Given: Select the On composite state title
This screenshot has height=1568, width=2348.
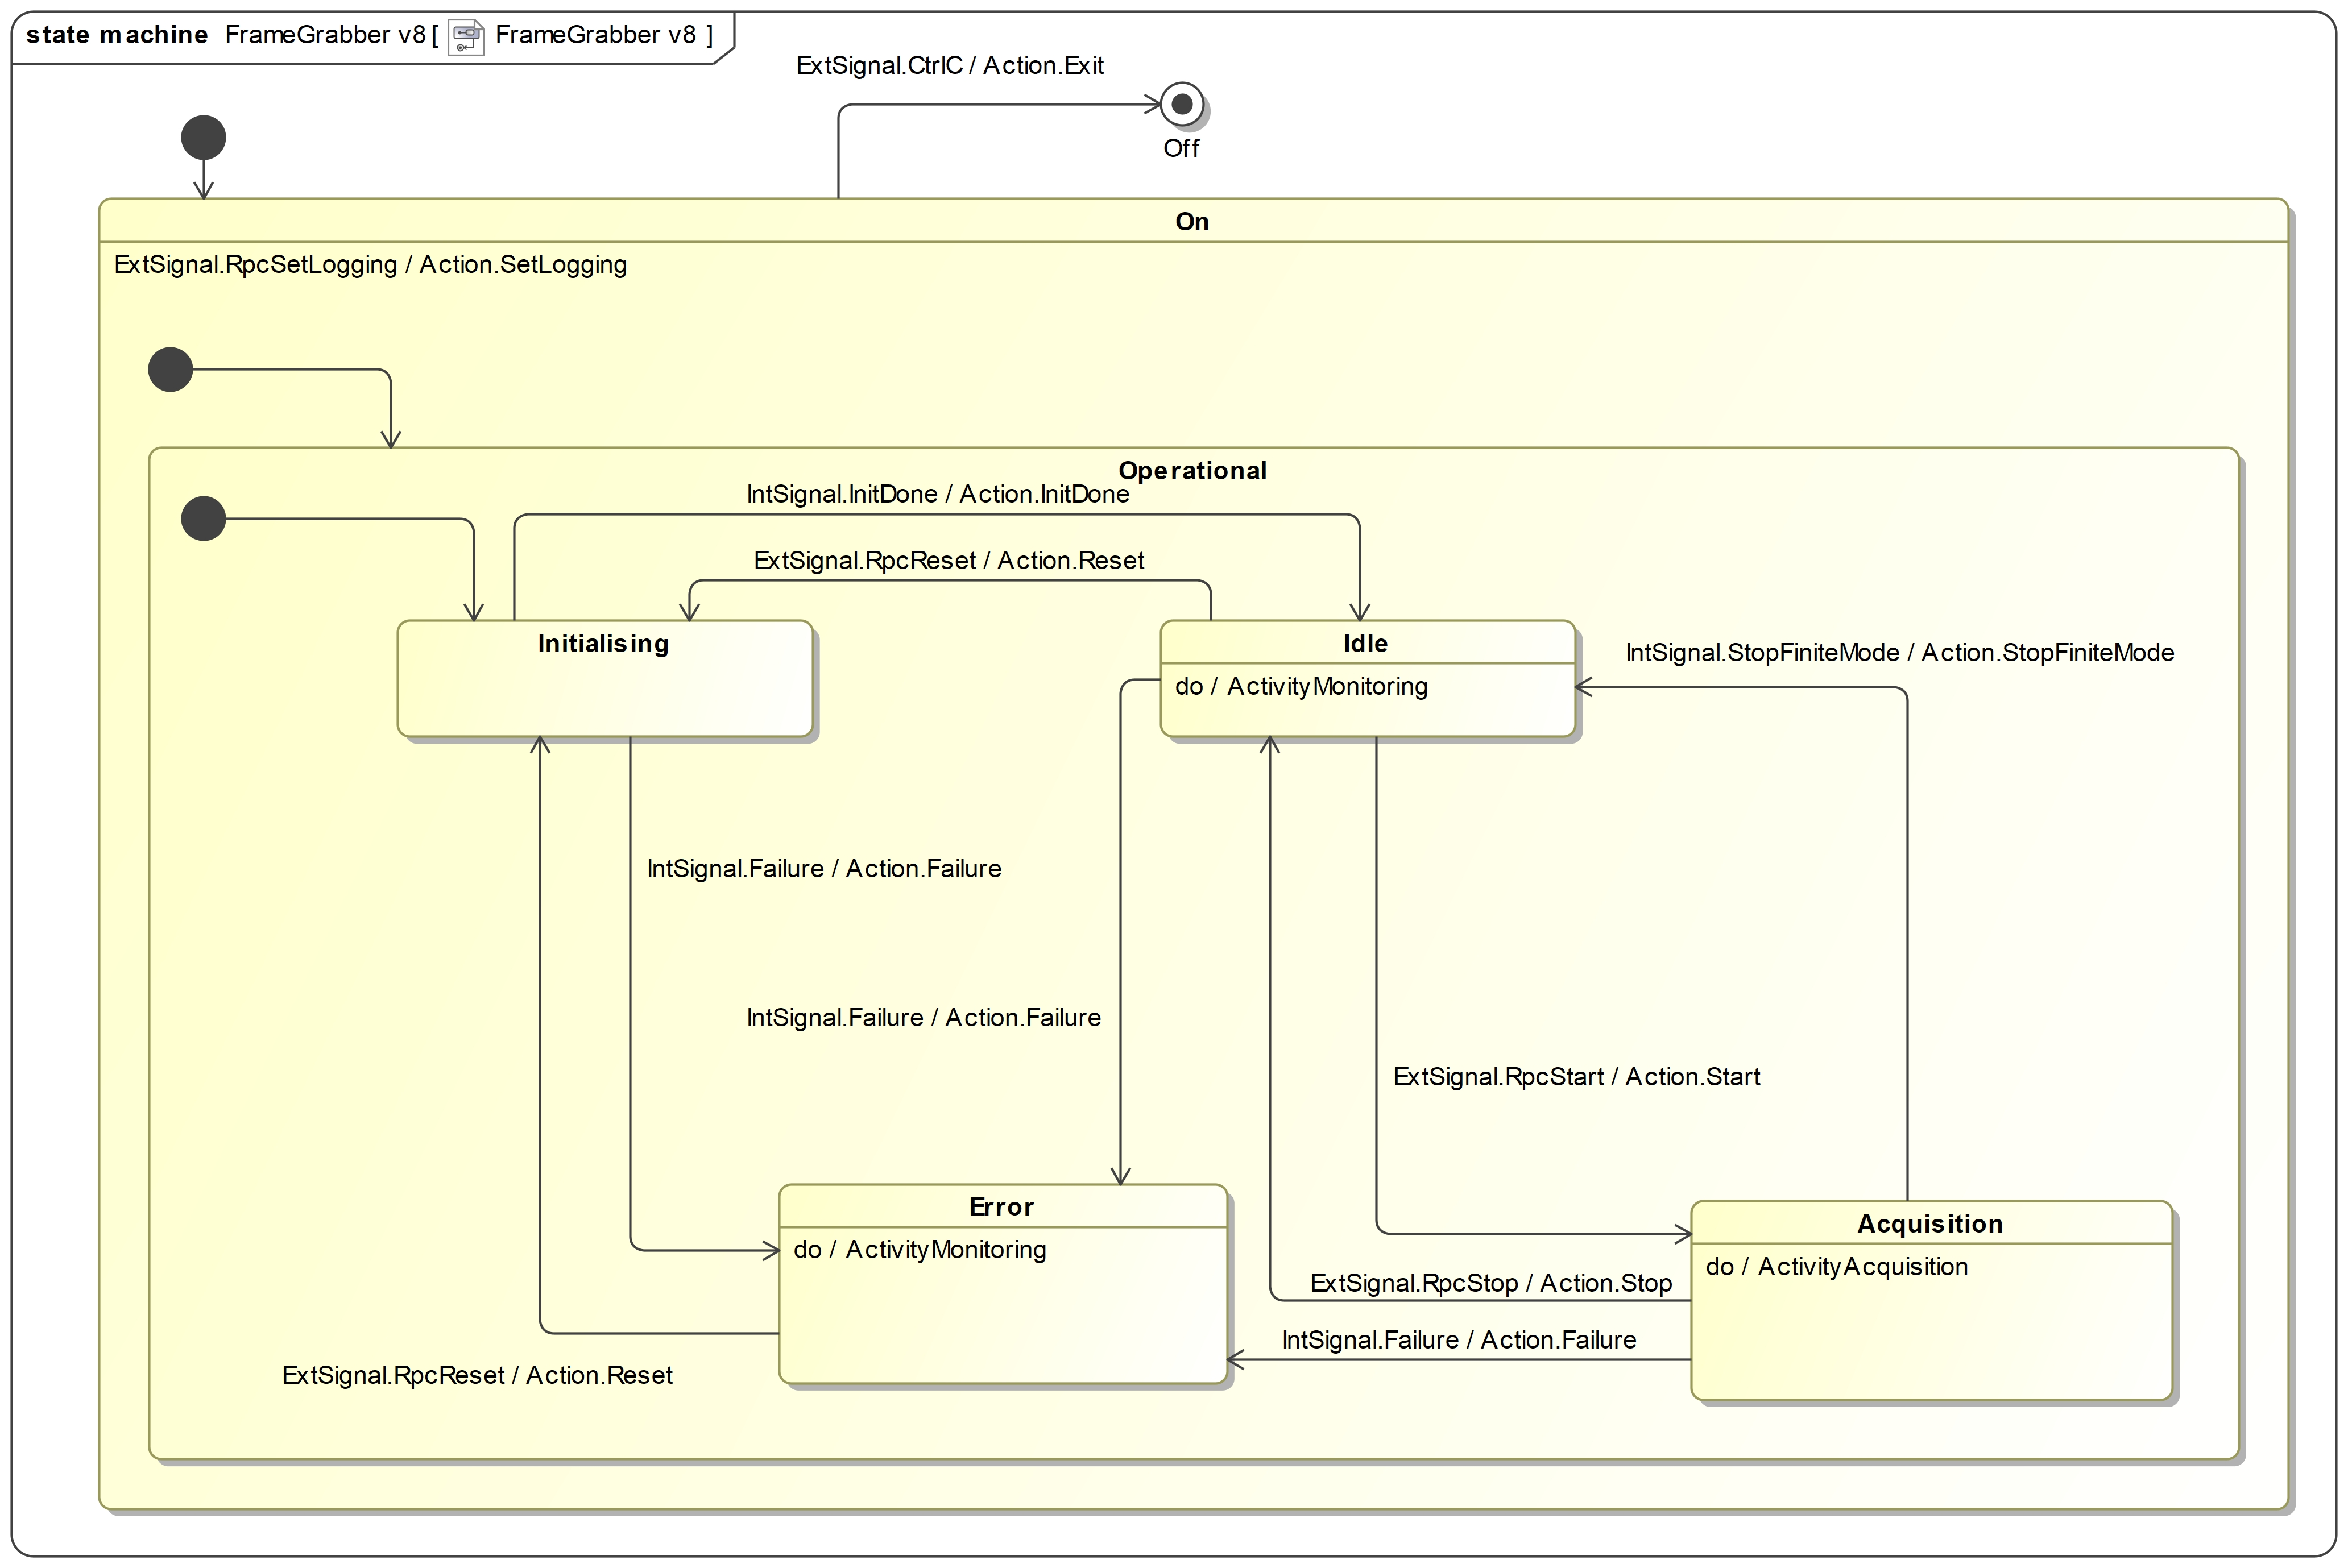Looking at the screenshot, I should click(1191, 222).
